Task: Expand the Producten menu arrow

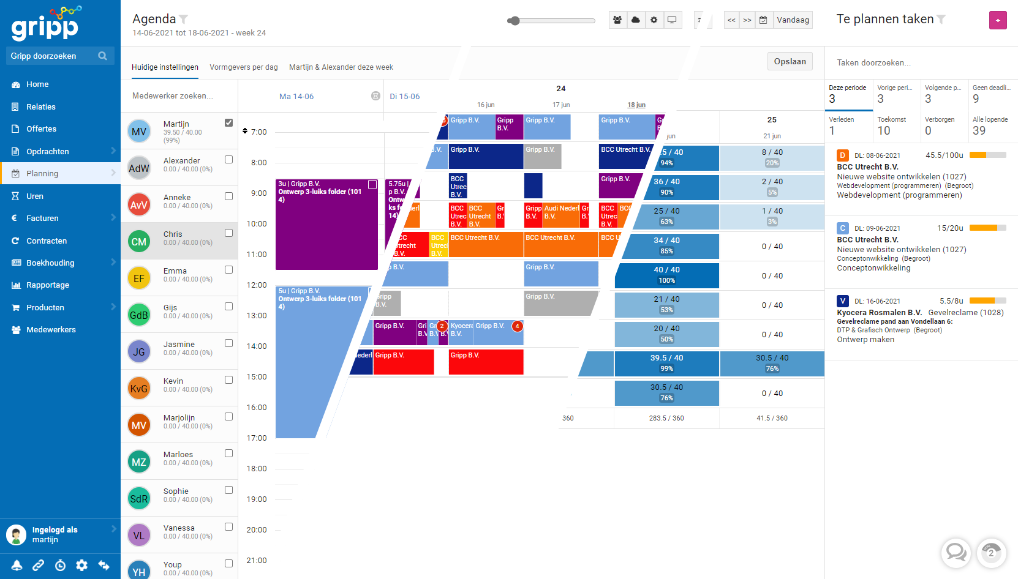Action: pos(113,307)
